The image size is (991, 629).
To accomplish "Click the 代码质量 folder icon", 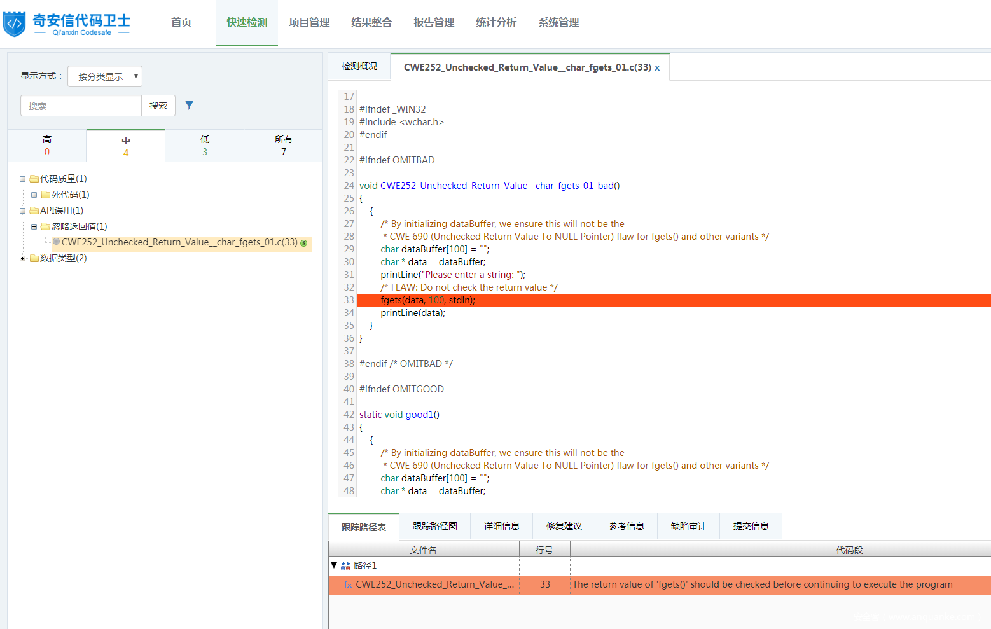I will click(34, 179).
